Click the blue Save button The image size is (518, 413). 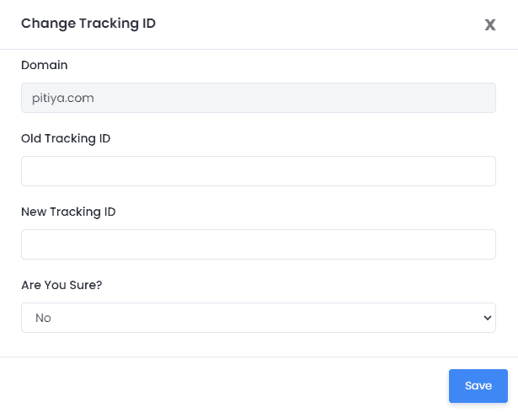click(x=478, y=386)
